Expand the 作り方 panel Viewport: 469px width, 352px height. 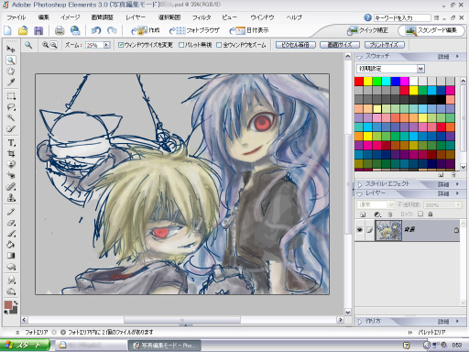click(x=359, y=322)
